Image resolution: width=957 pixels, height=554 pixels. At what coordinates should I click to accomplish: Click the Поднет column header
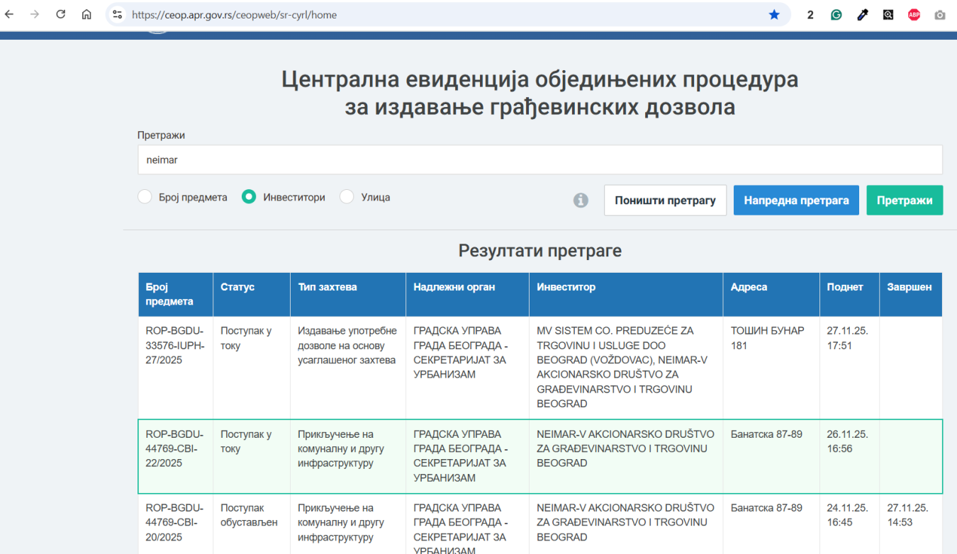coord(844,286)
